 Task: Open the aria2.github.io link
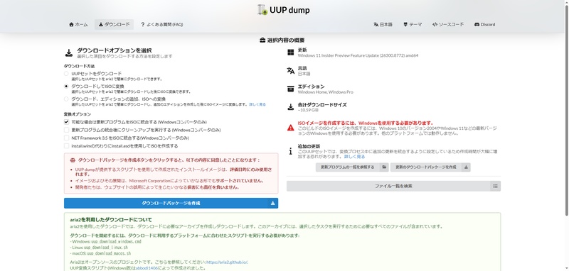point(227,262)
